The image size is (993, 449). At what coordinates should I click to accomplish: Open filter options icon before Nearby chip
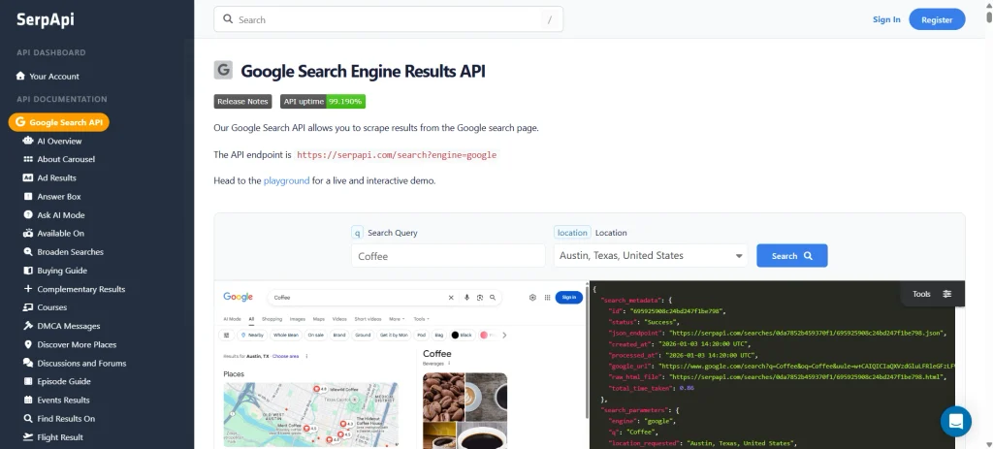pyautogui.click(x=226, y=335)
